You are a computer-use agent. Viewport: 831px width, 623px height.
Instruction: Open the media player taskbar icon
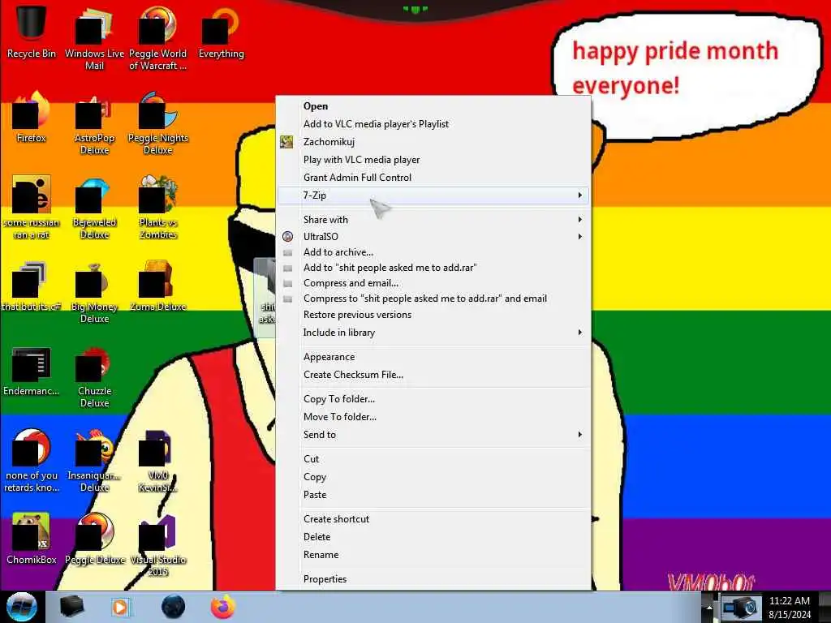pyautogui.click(x=120, y=607)
